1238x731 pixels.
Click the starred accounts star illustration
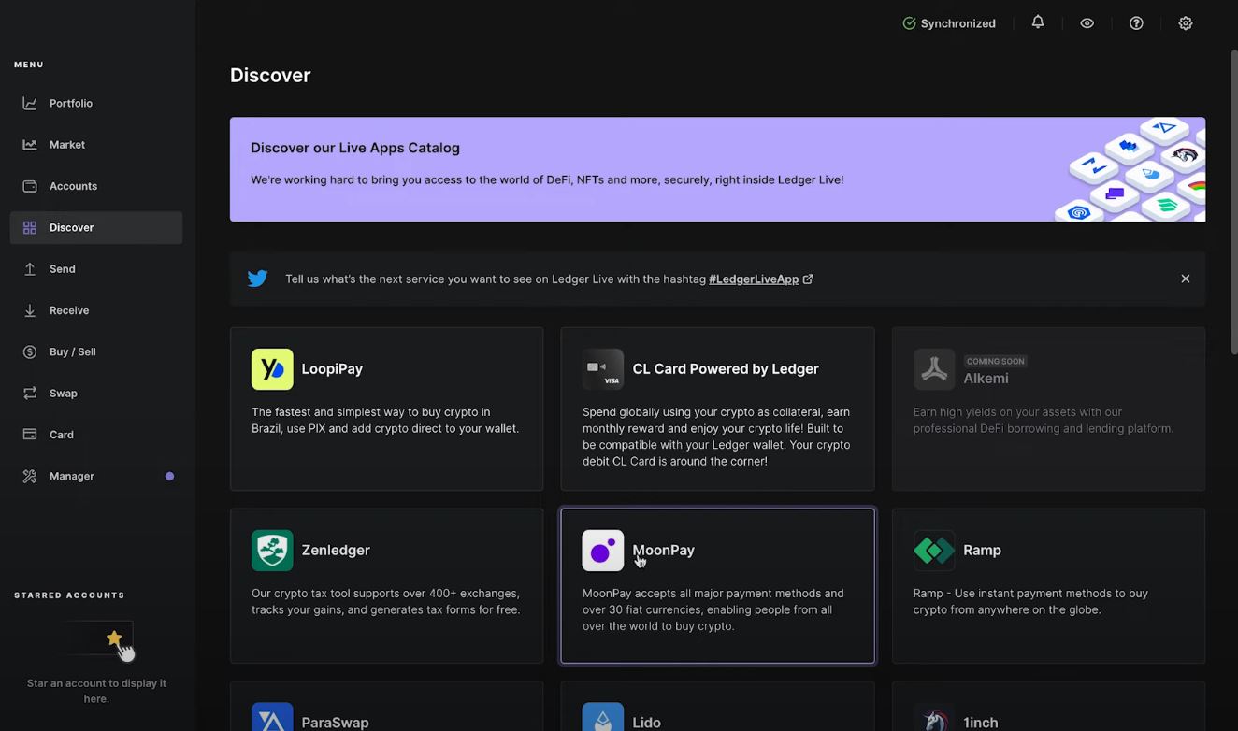coord(114,639)
